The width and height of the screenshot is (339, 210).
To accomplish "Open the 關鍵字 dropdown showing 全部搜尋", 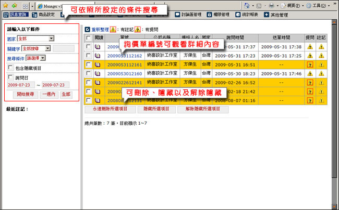I will 36,48.
